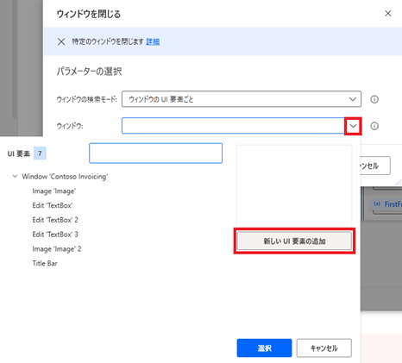Click 新しい UI 要素の追加 button
This screenshot has width=402, height=363.
(x=294, y=241)
